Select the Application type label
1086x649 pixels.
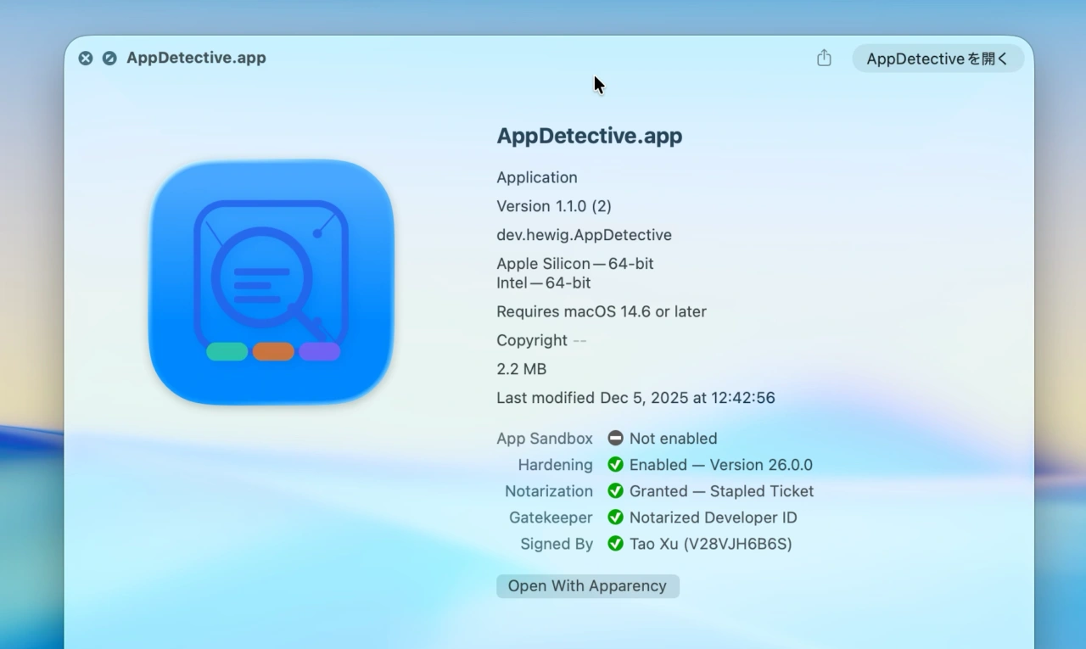536,177
